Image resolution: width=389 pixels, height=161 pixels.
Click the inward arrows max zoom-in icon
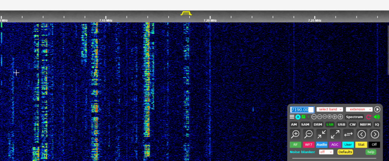tap(322, 134)
